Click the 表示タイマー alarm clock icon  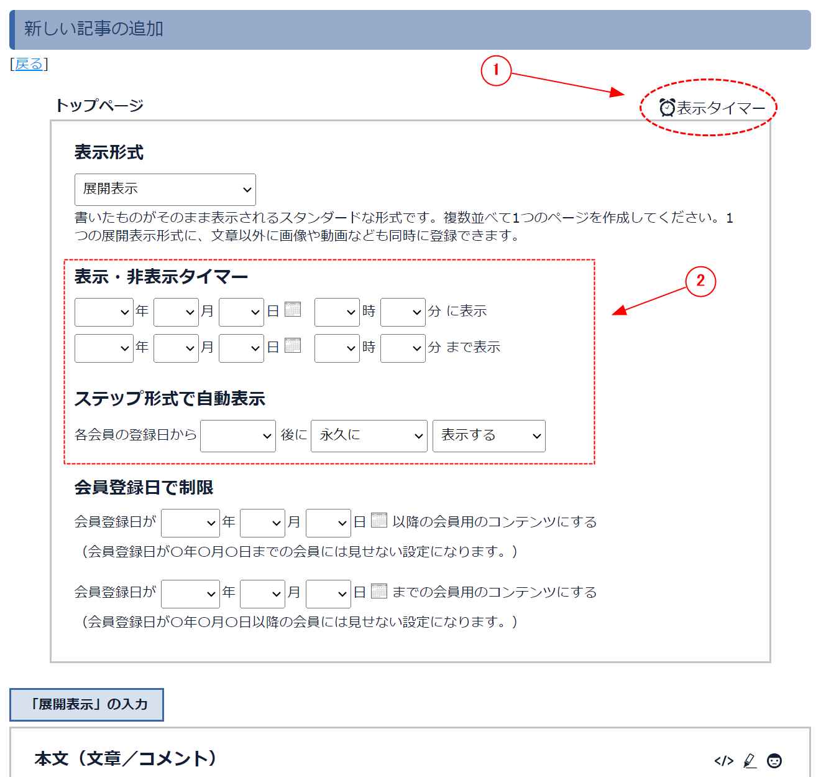(x=667, y=108)
